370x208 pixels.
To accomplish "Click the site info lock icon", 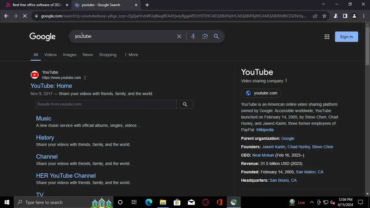I will [36, 16].
